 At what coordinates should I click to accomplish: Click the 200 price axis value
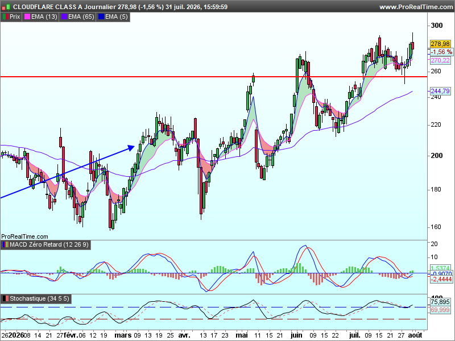[x=437, y=156]
